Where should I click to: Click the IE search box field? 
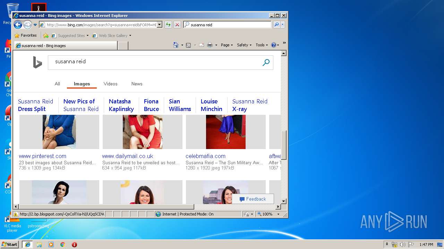click(230, 25)
